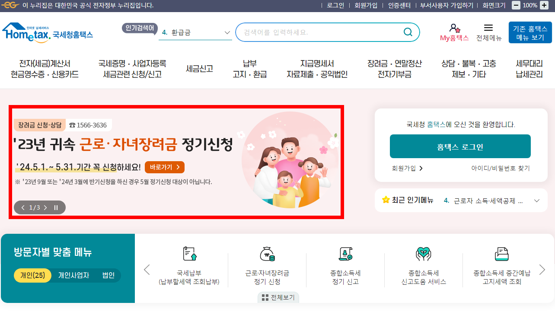Open 장려금·연말정산 전자기부금 menu
Viewport: 555px width, 312px height.
(x=394, y=69)
